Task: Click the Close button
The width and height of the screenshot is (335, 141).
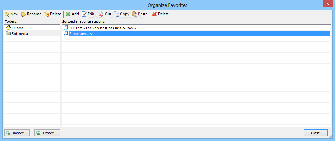Action: [x=316, y=133]
